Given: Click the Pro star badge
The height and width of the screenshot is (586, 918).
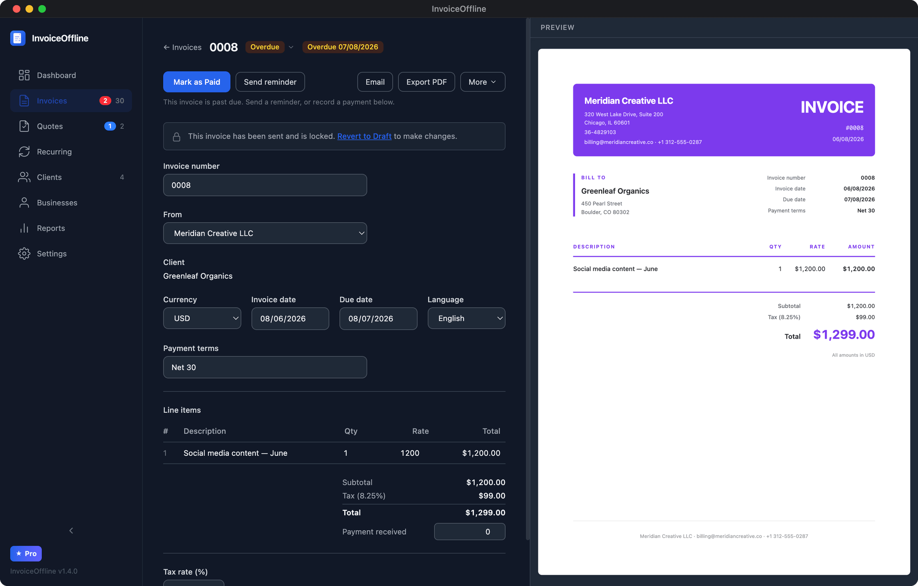Looking at the screenshot, I should [26, 554].
